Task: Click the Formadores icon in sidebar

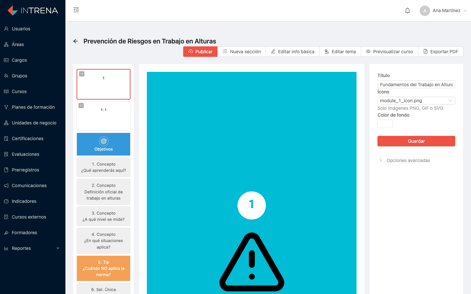Action: (6, 233)
